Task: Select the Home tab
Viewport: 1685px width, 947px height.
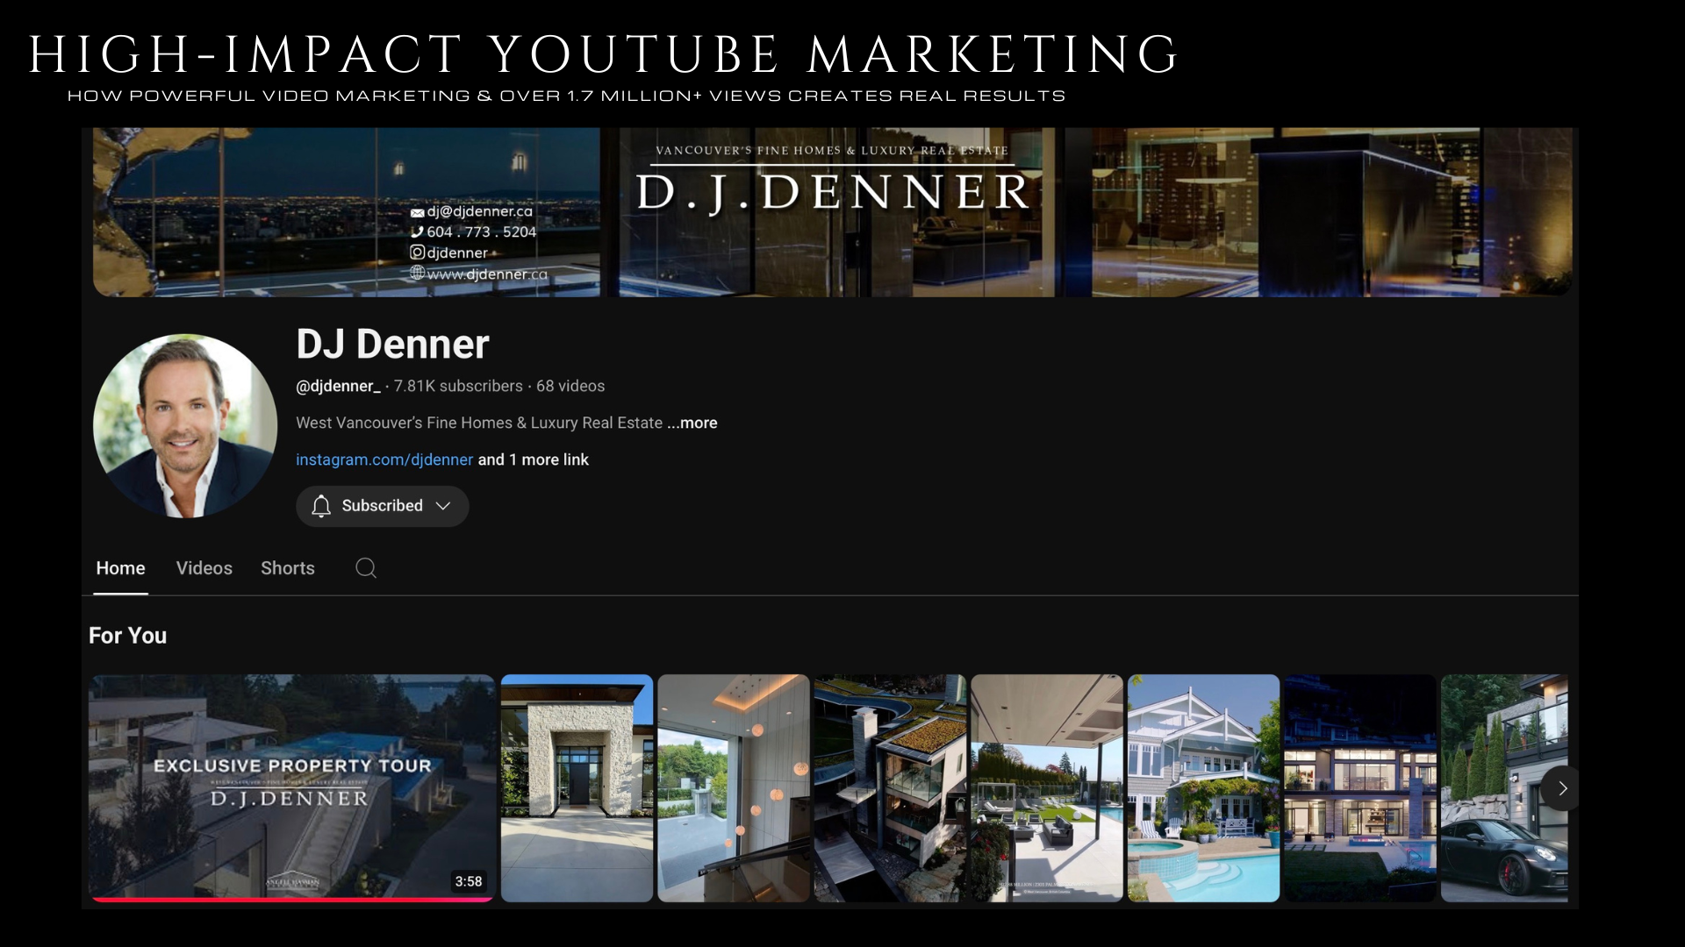Action: (x=120, y=568)
